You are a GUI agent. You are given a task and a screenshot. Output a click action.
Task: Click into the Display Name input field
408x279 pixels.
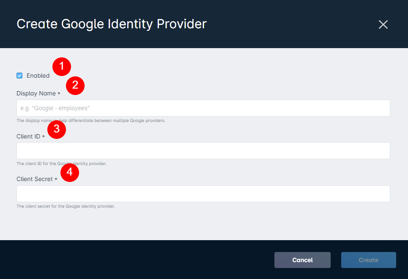tap(203, 108)
